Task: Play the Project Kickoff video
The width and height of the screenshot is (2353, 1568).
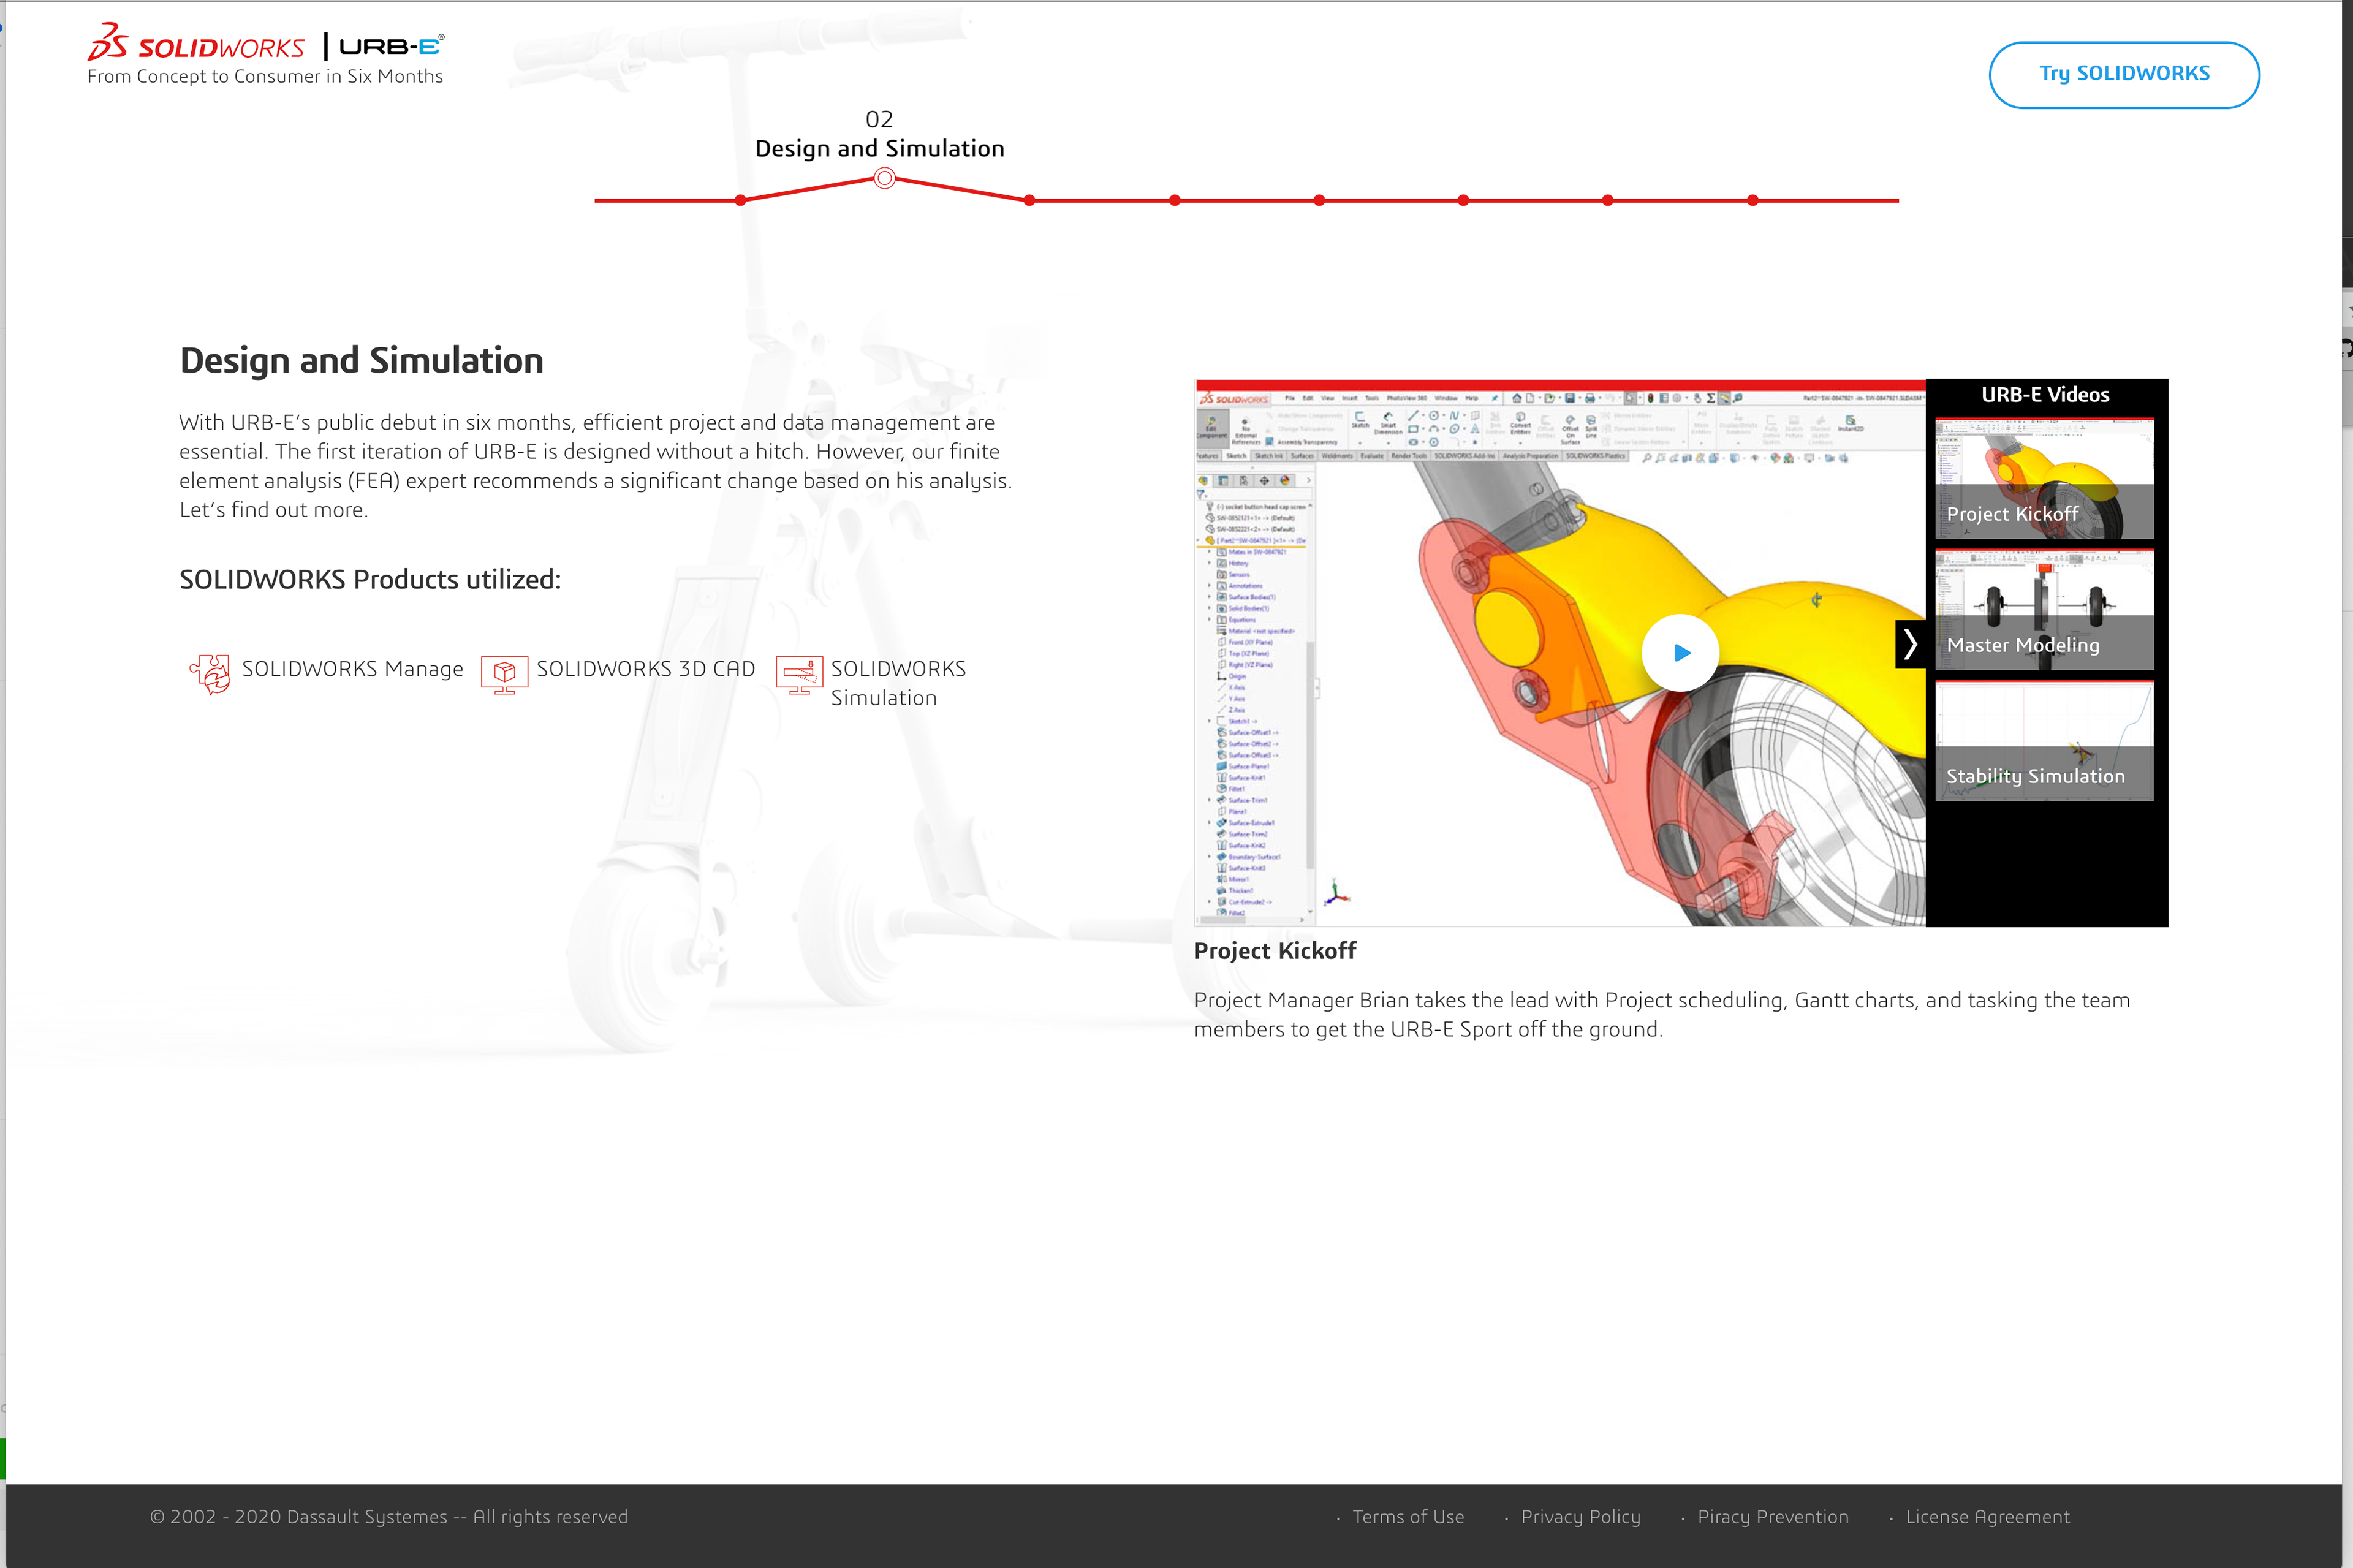Action: pos(1680,653)
